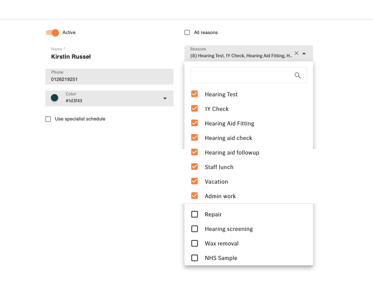Enable the Wax removal reason
This screenshot has width=373, height=295.
194,243
